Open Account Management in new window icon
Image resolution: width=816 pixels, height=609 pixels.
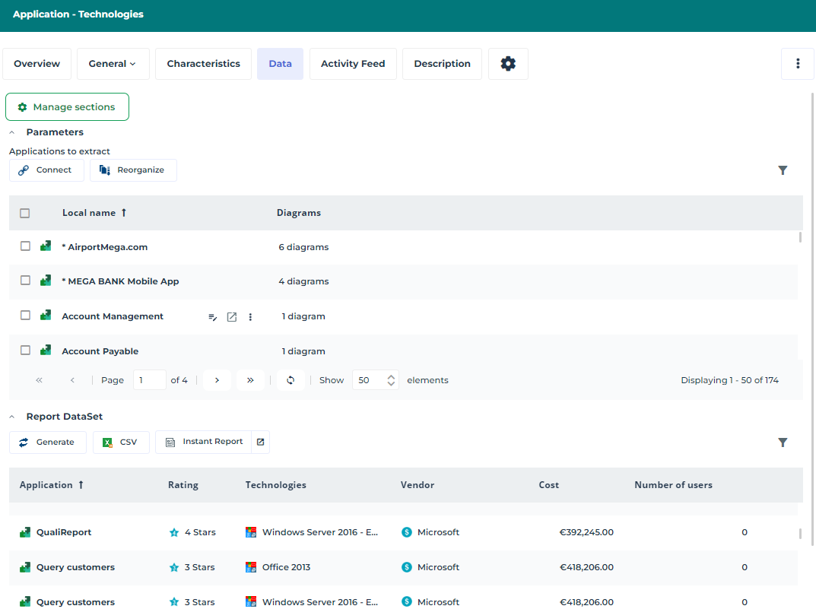[232, 317]
